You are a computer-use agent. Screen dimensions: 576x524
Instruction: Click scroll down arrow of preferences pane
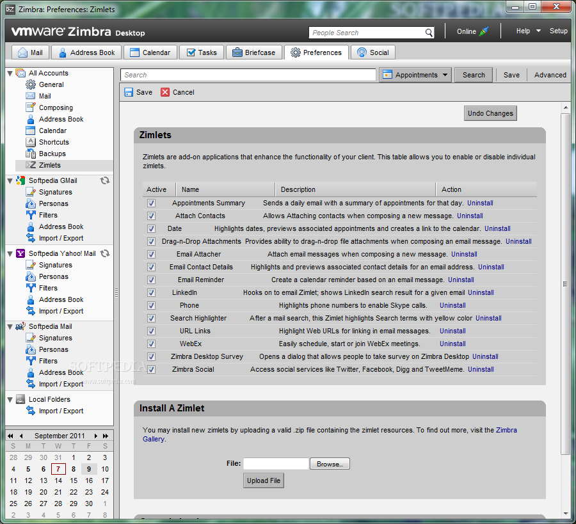click(565, 513)
